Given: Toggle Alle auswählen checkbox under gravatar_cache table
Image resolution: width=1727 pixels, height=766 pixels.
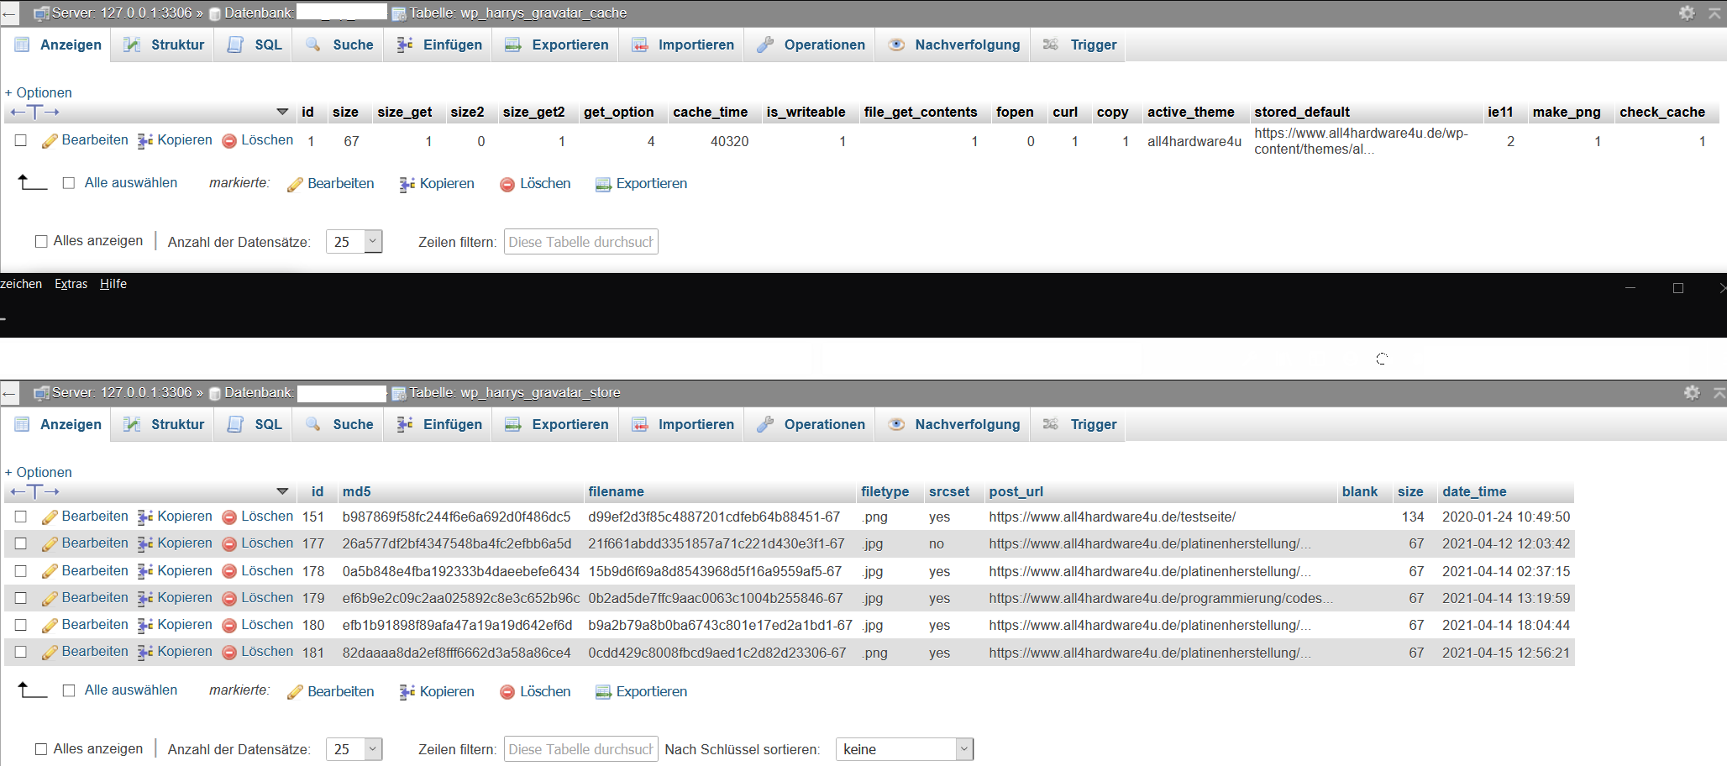Looking at the screenshot, I should [69, 183].
